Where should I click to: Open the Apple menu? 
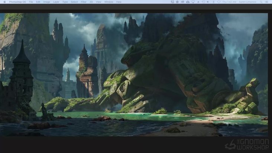click(5, 2)
